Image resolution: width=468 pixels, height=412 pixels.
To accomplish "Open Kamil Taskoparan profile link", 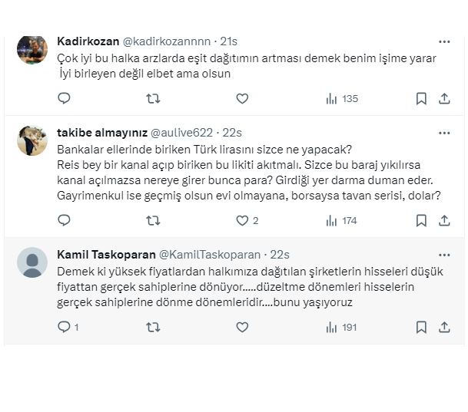I will tap(106, 255).
